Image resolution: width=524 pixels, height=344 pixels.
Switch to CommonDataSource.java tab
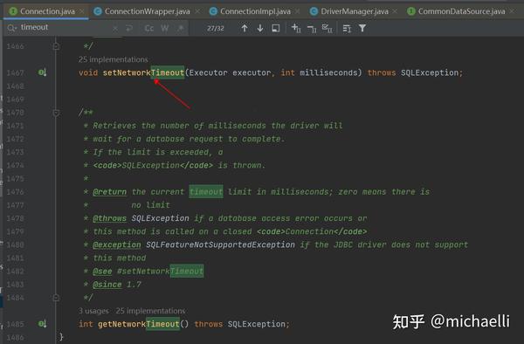[x=461, y=11]
